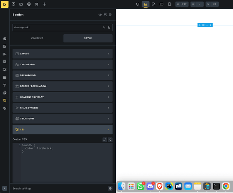
Task: Click the Search settings field
Action: [x=59, y=188]
